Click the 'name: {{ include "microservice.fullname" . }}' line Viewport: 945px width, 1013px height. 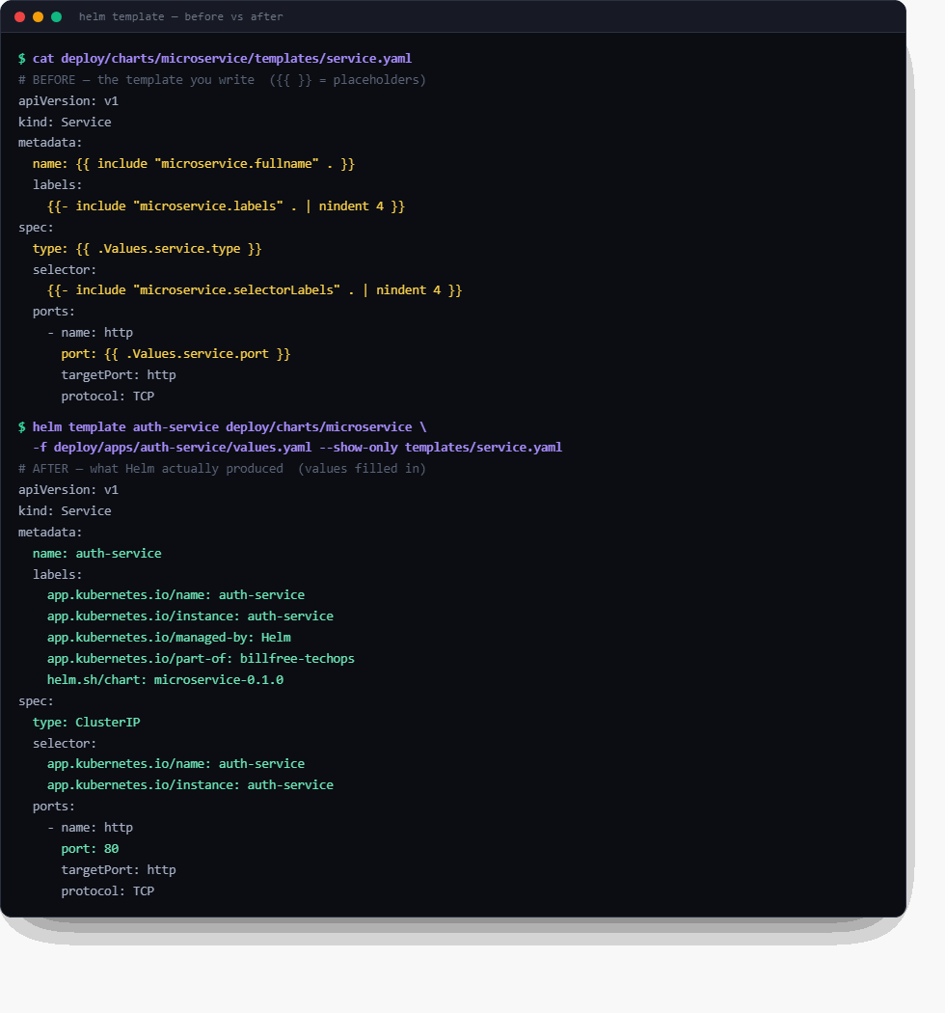194,164
